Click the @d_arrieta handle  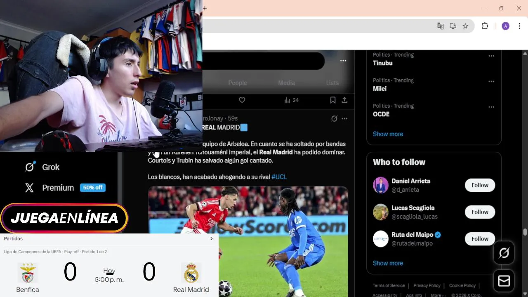405,190
